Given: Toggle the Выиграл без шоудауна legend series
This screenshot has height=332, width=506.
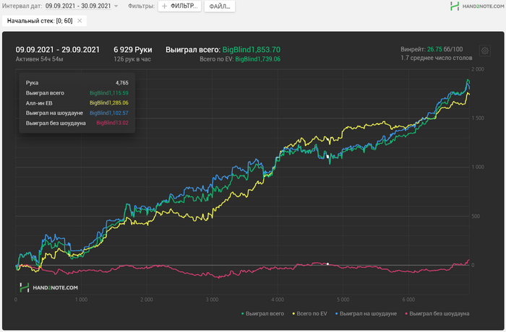Looking at the screenshot, I should click(x=437, y=313).
